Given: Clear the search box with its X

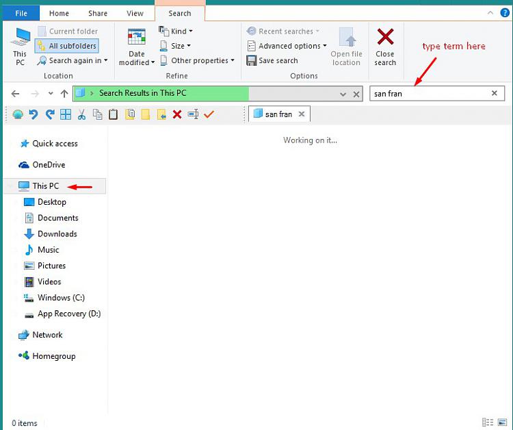Looking at the screenshot, I should [x=495, y=93].
